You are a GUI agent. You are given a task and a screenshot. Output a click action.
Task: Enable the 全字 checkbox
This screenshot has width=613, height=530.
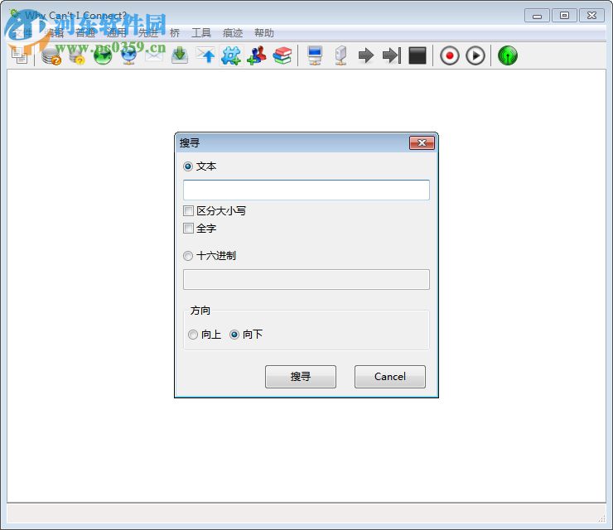coord(188,229)
